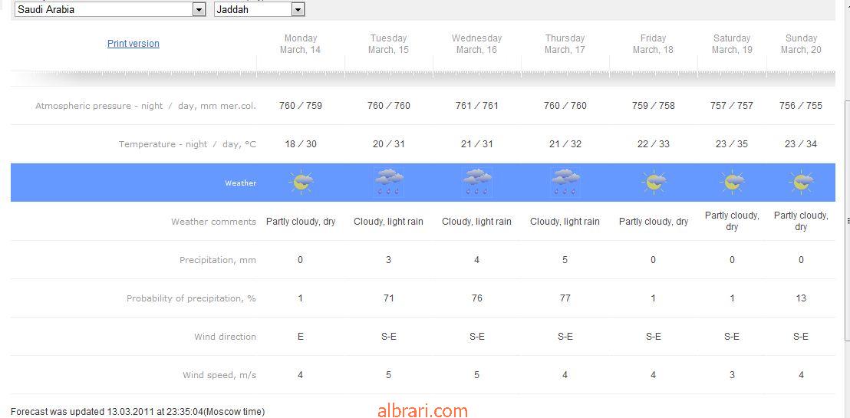Click Saturday's partly cloudy weather icon

(x=732, y=183)
